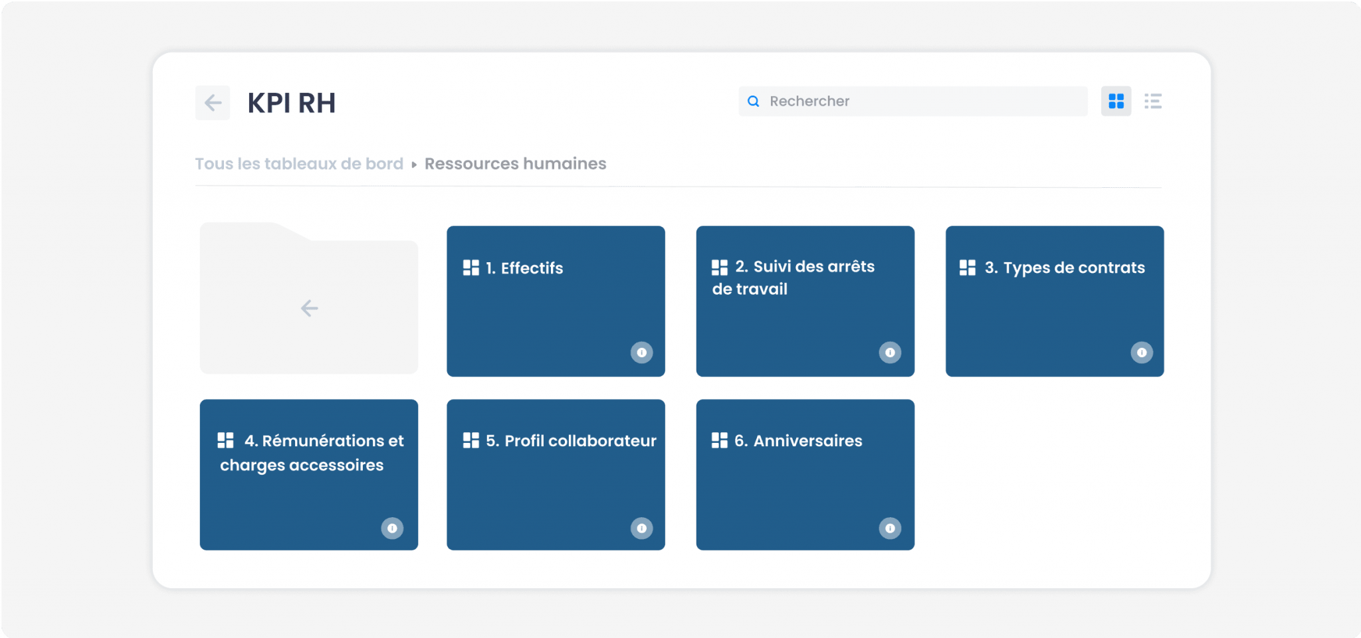Open 4. Rémunérations et charges accessoires
This screenshot has height=638, width=1361.
[x=309, y=474]
